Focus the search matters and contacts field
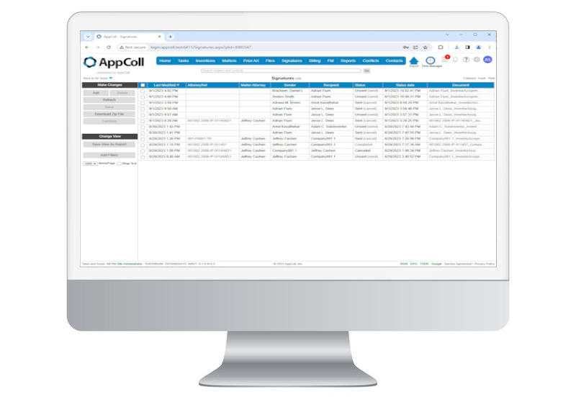Viewport: 576px width, 397px height. click(281, 71)
